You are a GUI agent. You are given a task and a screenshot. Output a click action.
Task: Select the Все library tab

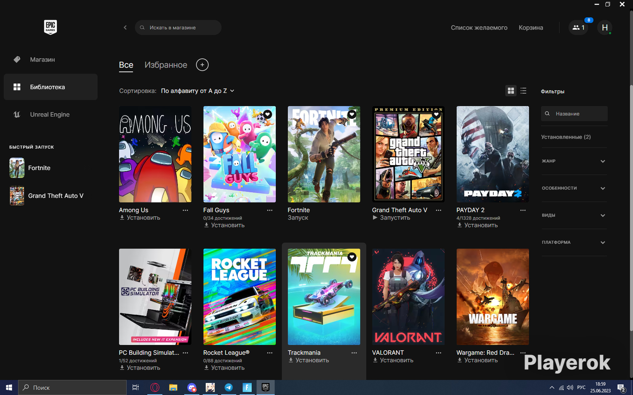126,65
